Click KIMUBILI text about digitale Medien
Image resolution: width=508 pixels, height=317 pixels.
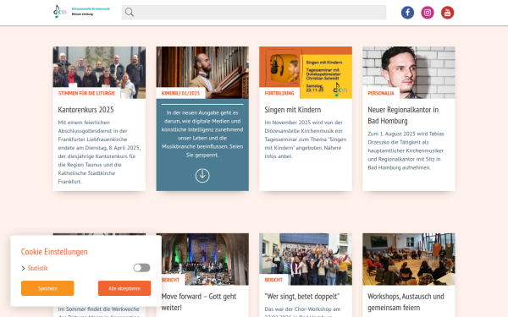click(202, 134)
